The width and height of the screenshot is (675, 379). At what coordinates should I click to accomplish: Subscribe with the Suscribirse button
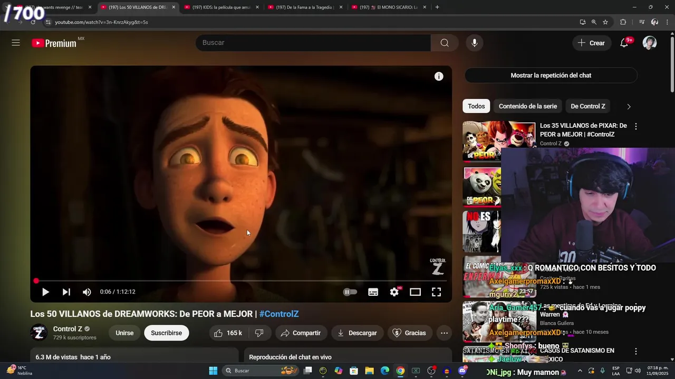[166, 333]
